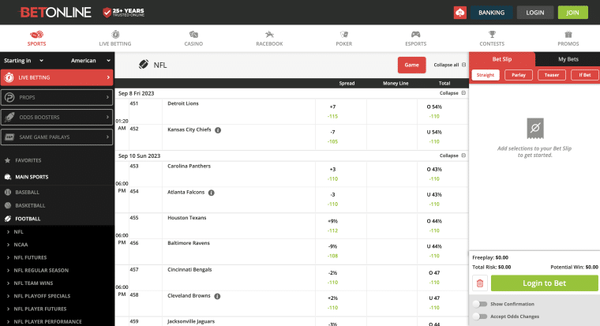Click the Favorites star icon in sidebar
Viewport: 600px width, 326px height.
coord(7,160)
